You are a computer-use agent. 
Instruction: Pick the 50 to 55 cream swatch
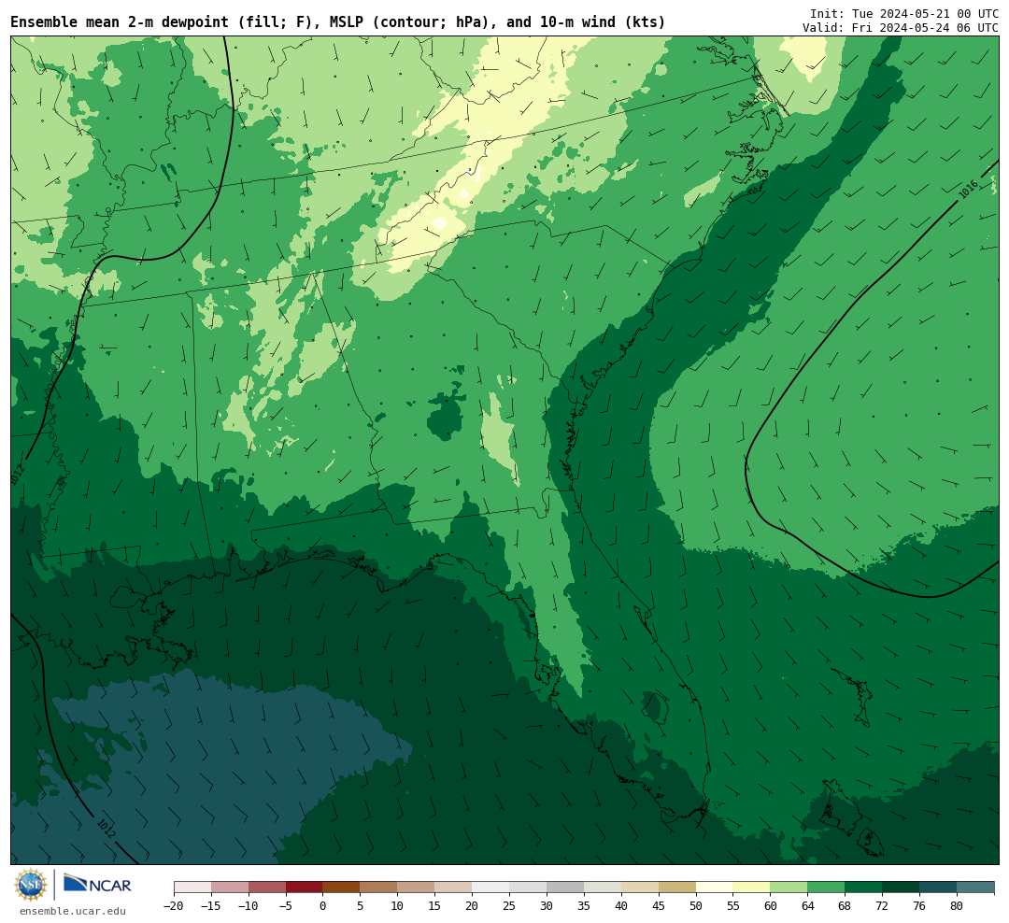pyautogui.click(x=715, y=887)
